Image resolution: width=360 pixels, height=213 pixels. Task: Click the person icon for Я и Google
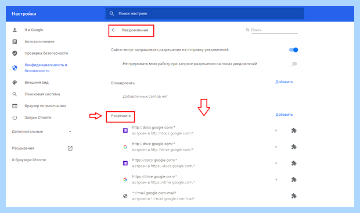pos(15,30)
